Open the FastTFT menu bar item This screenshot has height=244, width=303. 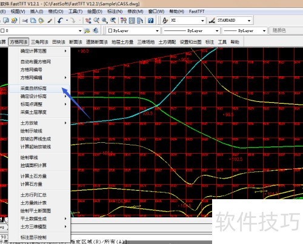click(x=196, y=12)
